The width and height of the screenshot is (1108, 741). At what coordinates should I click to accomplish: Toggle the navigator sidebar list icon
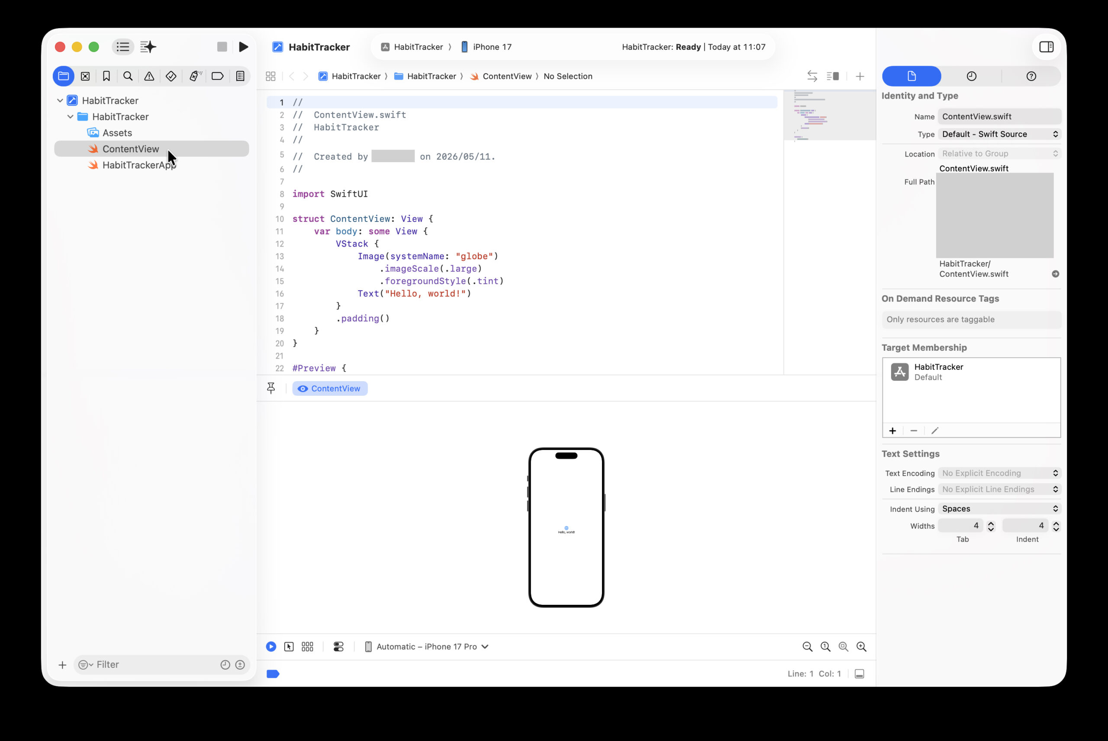pos(123,47)
